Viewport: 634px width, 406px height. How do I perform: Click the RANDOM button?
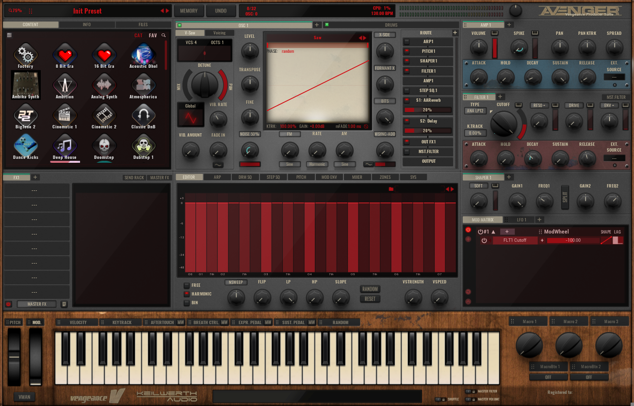point(370,289)
